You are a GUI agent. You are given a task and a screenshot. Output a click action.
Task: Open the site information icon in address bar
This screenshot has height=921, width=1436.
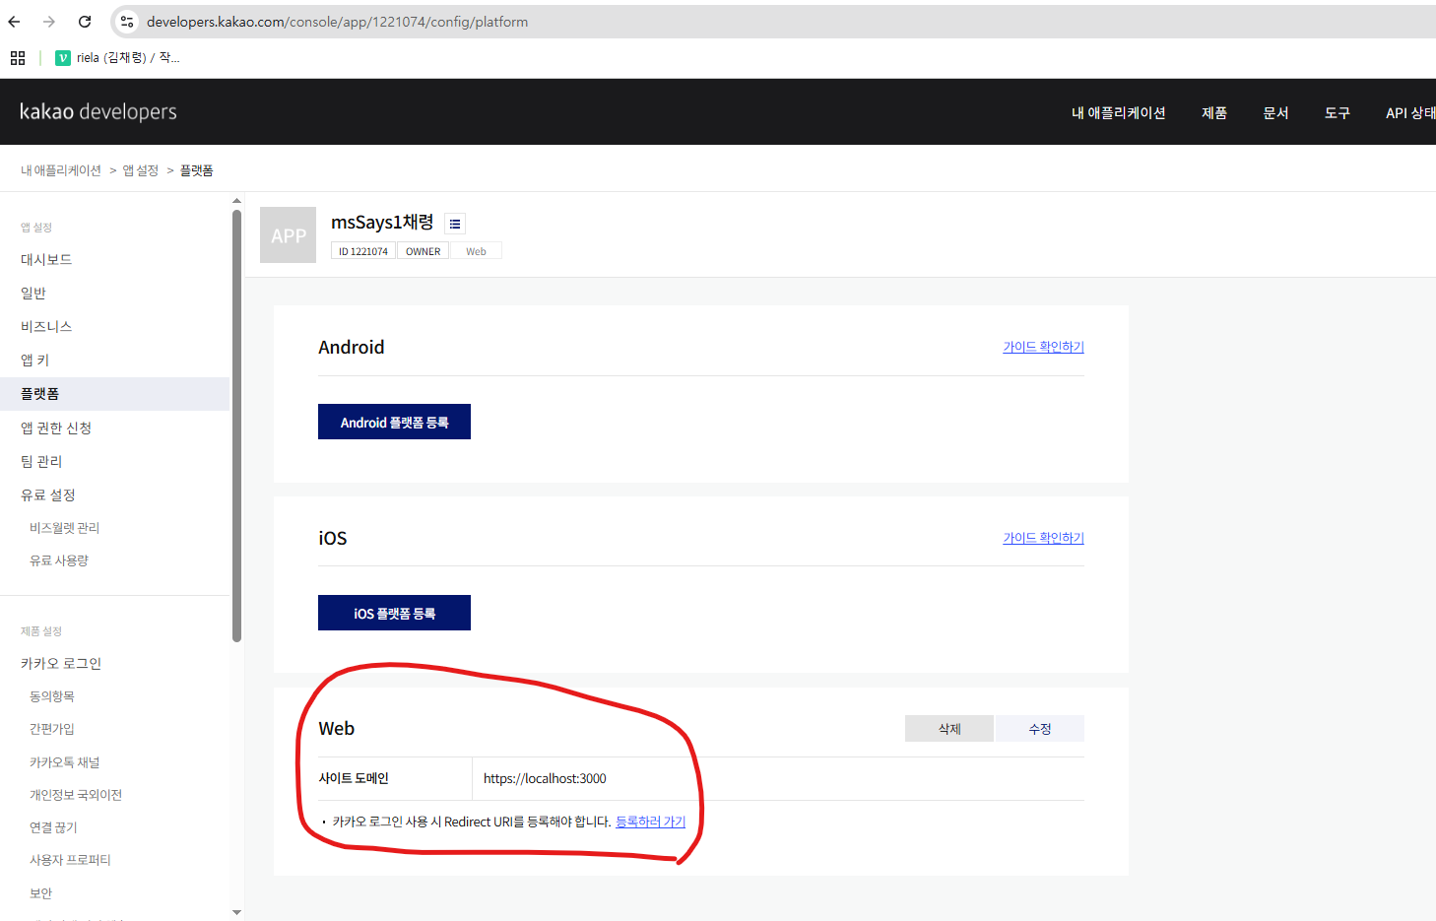pyautogui.click(x=127, y=22)
